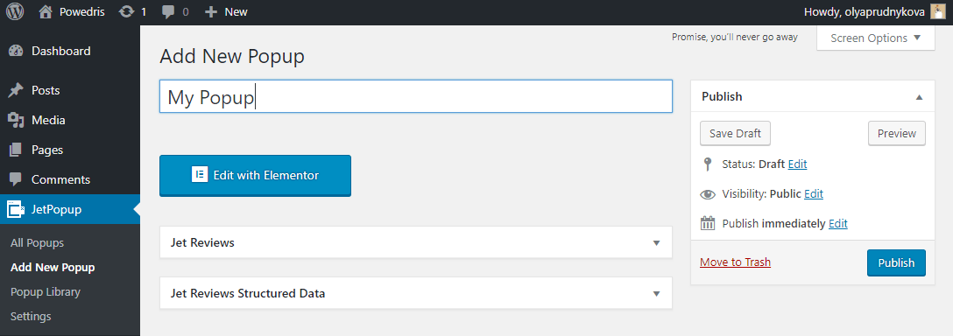
Task: Expand the Screen Options dropdown
Action: pos(876,38)
